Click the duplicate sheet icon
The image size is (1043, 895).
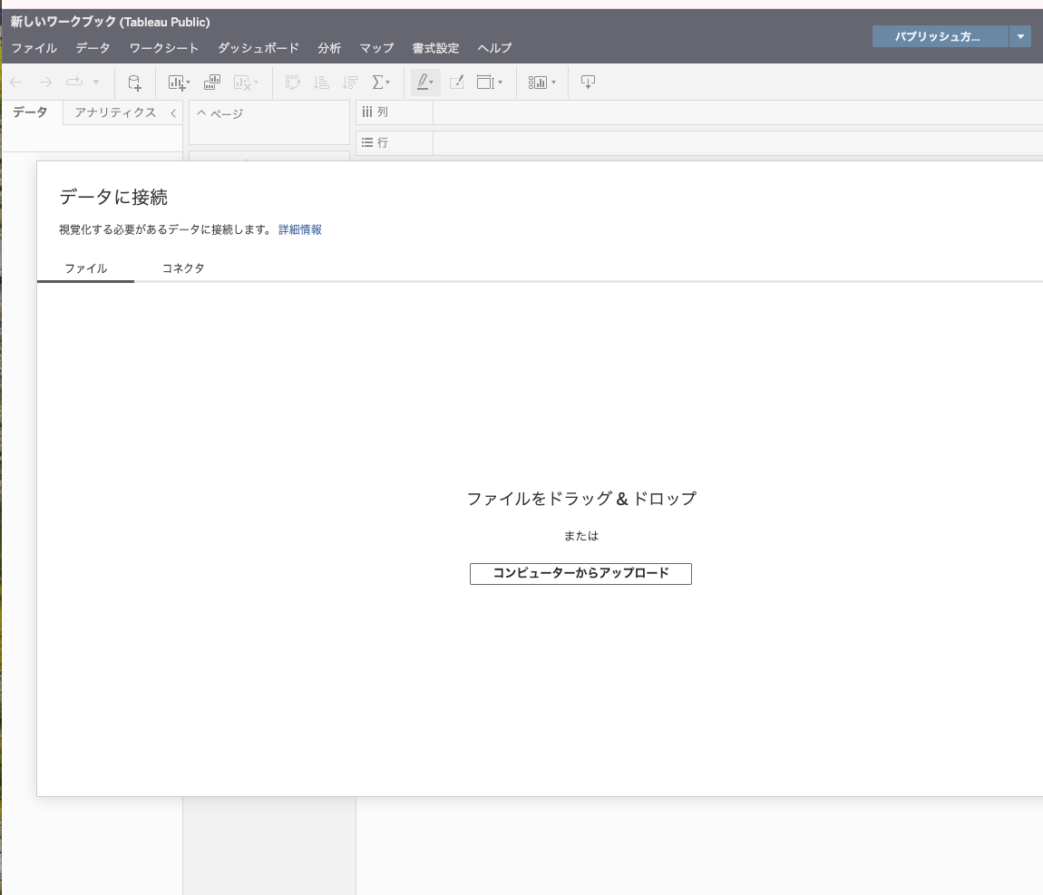pos(212,83)
